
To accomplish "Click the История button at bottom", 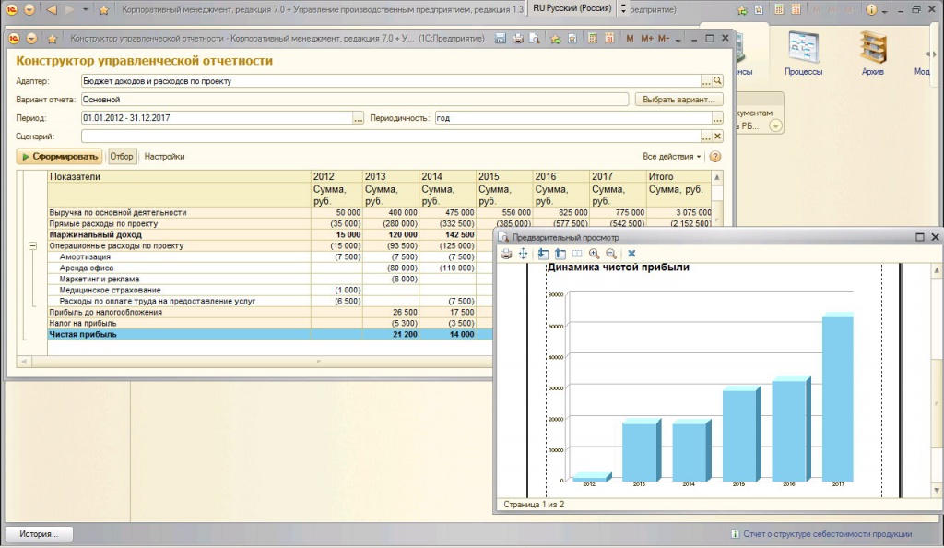I will pyautogui.click(x=39, y=534).
